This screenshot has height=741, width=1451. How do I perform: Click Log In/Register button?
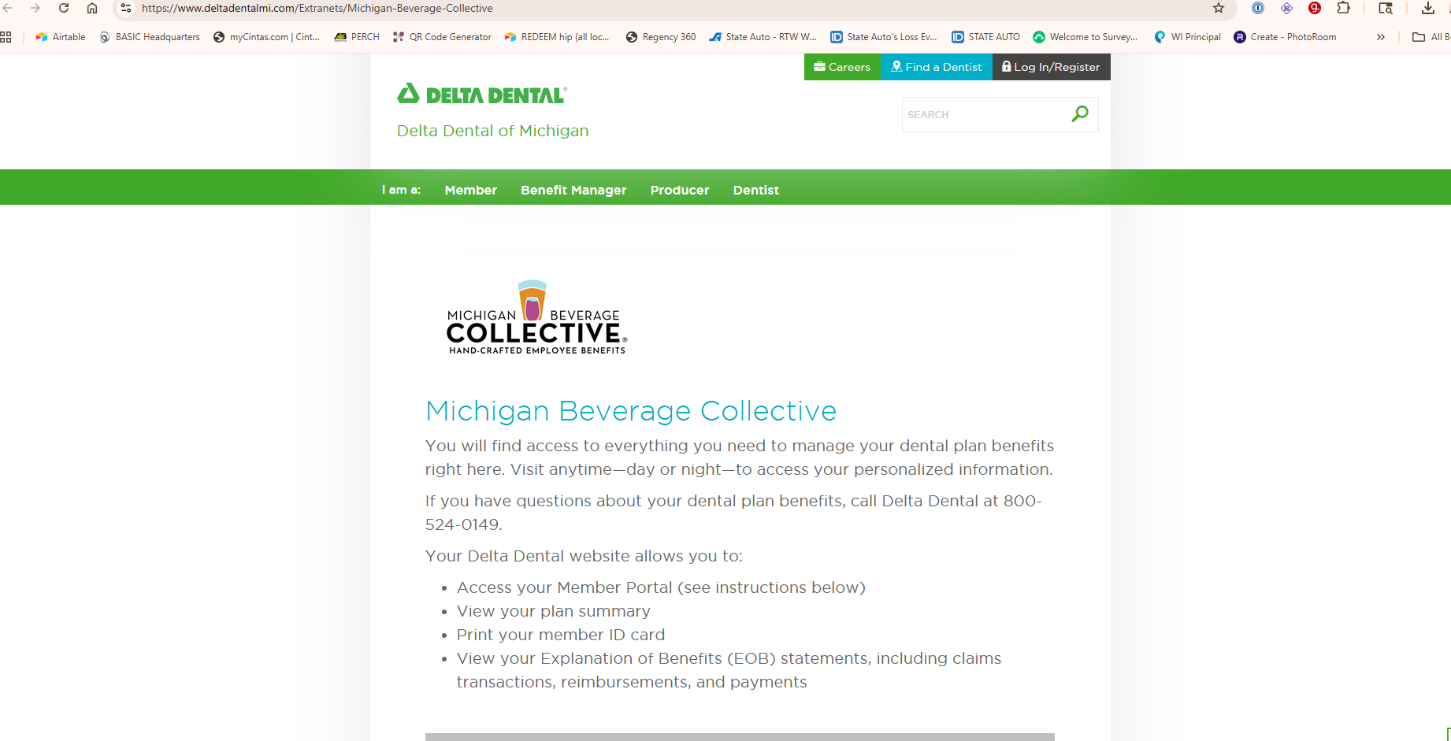pos(1051,67)
